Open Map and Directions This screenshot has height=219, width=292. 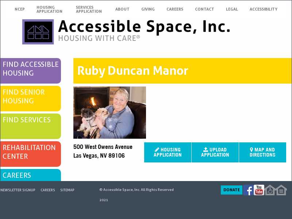[262, 152]
